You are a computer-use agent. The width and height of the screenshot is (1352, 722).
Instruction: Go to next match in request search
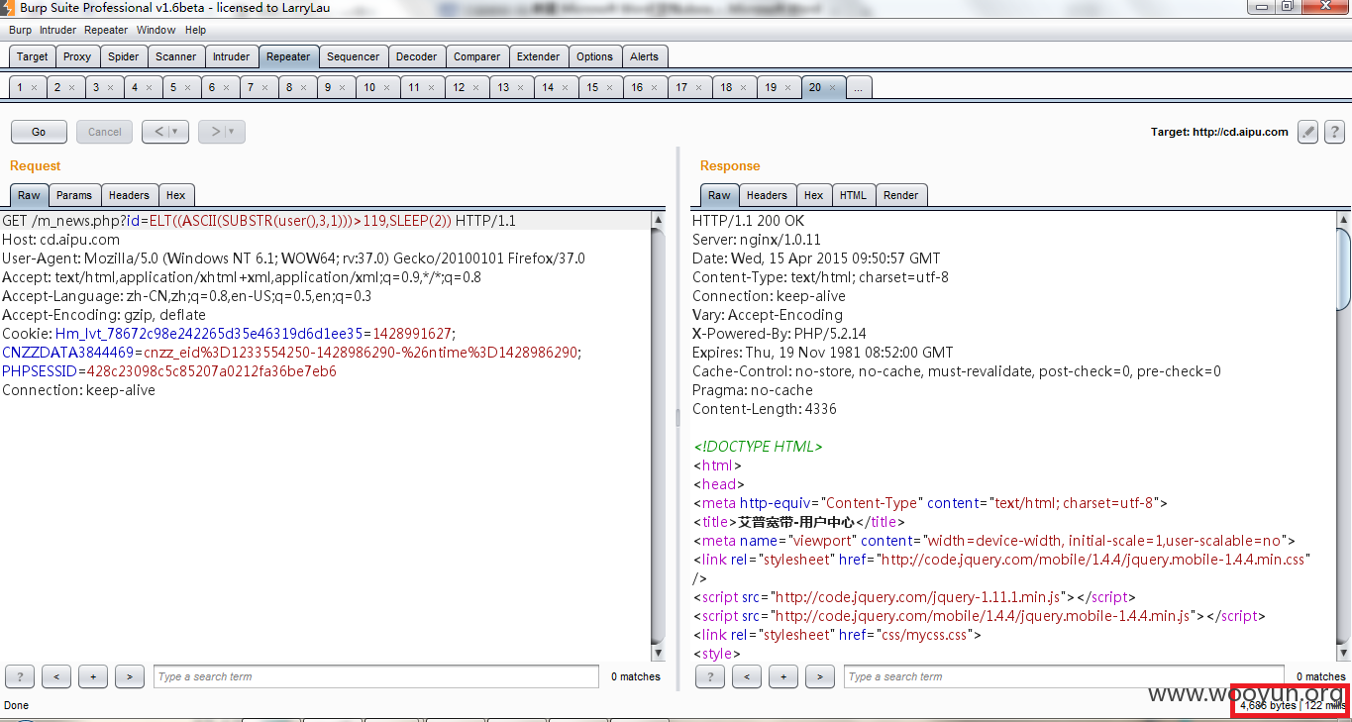130,676
